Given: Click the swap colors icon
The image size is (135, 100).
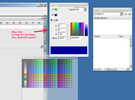Looking at the screenshot, I should click(57, 20).
